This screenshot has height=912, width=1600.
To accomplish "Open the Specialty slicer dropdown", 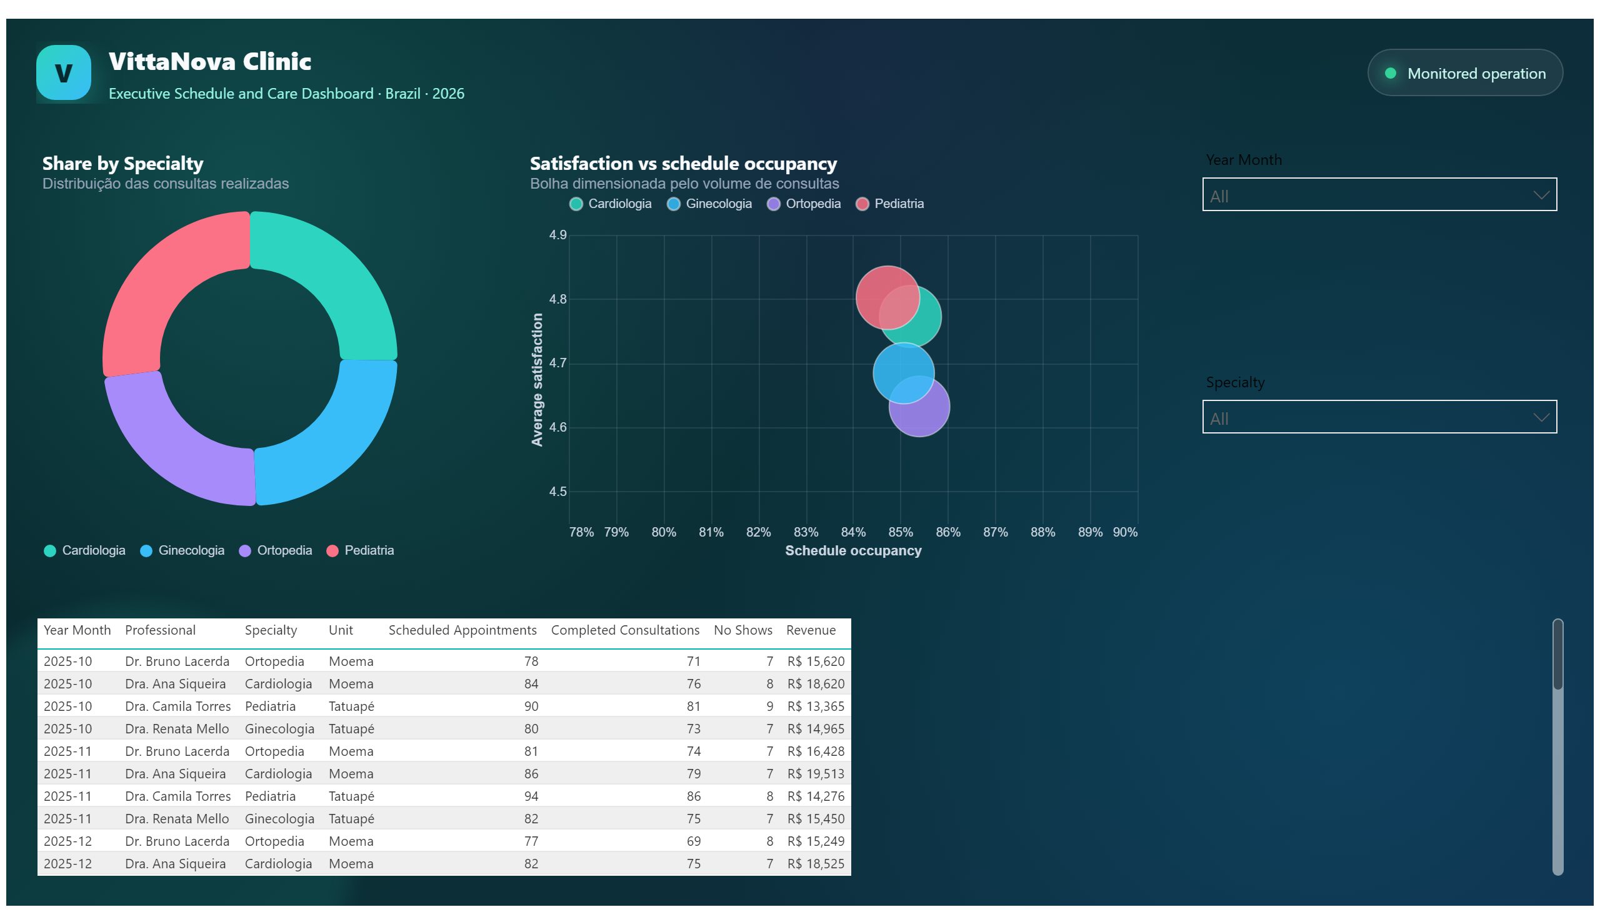I will click(1379, 417).
